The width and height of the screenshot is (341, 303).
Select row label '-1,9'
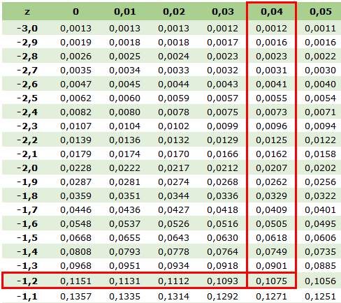[27, 182]
